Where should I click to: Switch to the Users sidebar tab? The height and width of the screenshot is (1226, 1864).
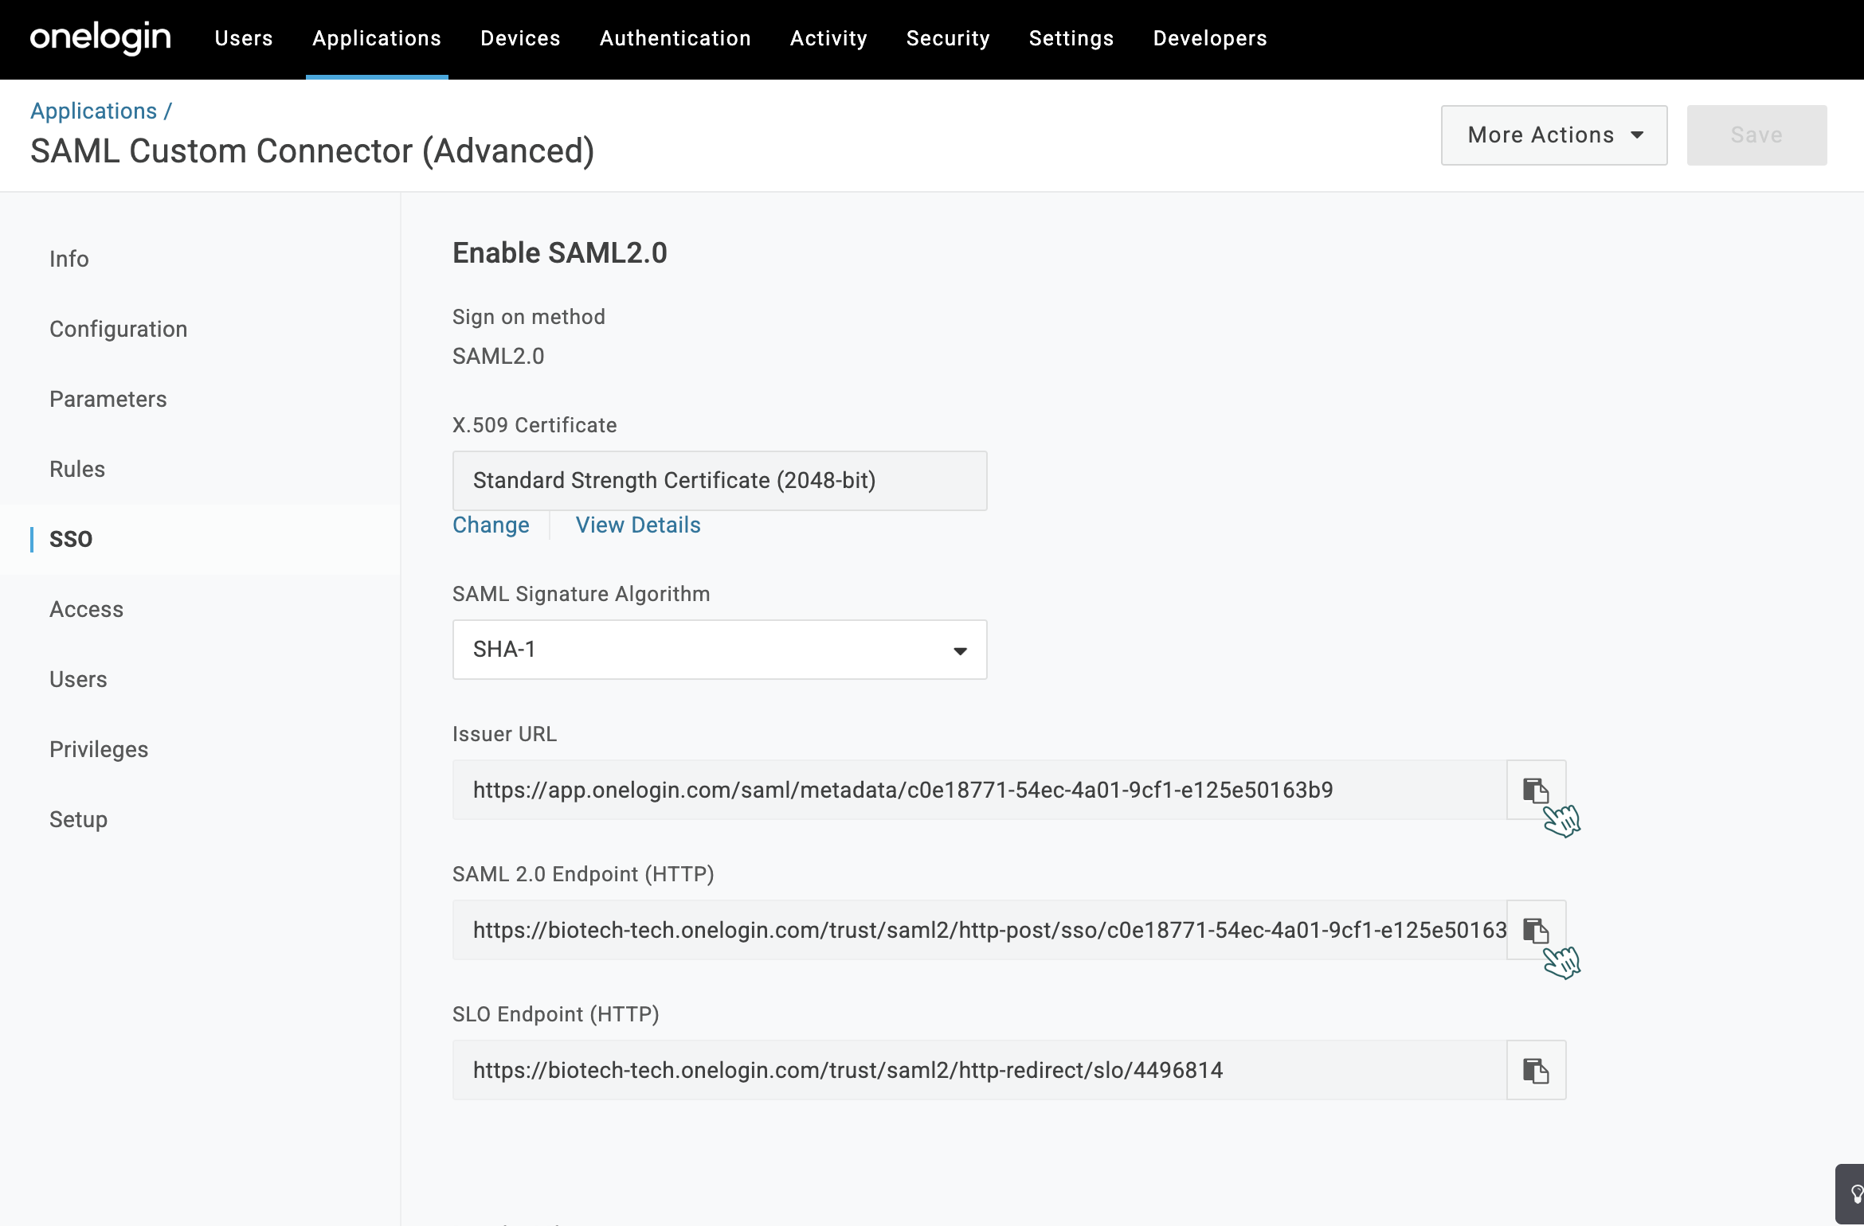click(77, 679)
